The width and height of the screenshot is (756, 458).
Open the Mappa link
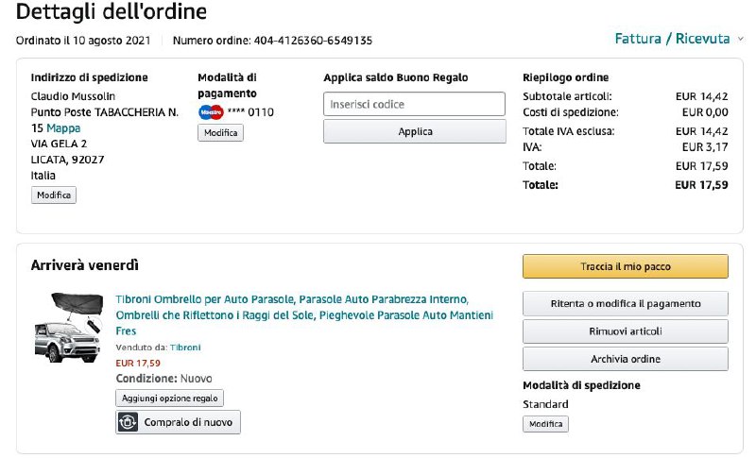(63, 127)
